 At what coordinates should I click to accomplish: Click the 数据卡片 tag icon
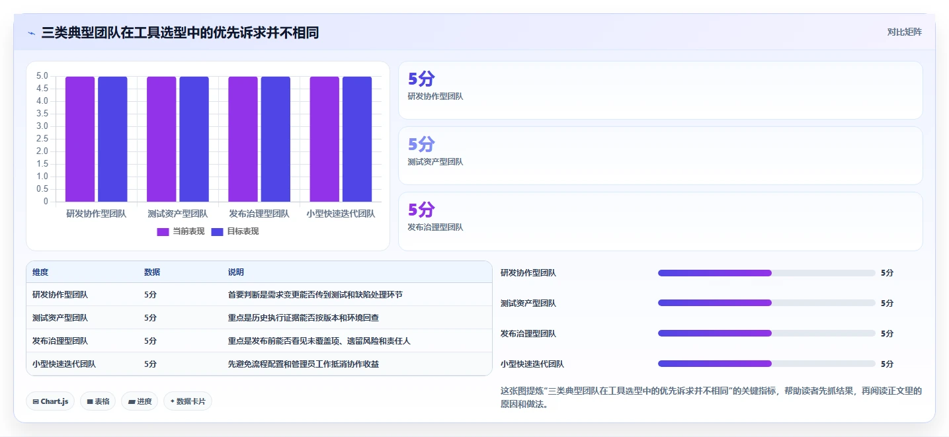coord(173,401)
